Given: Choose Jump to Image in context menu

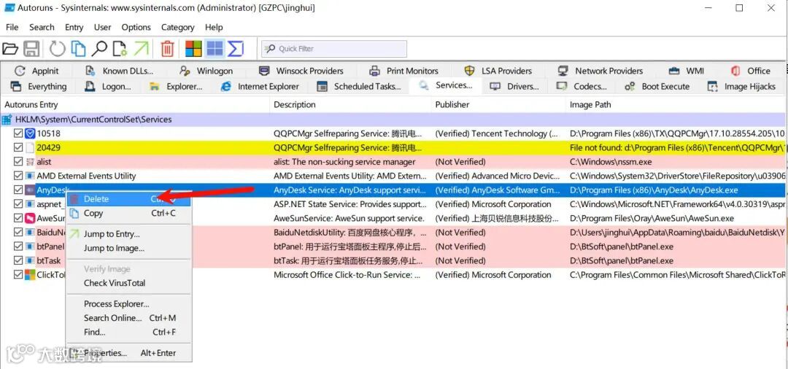Looking at the screenshot, I should click(128, 248).
